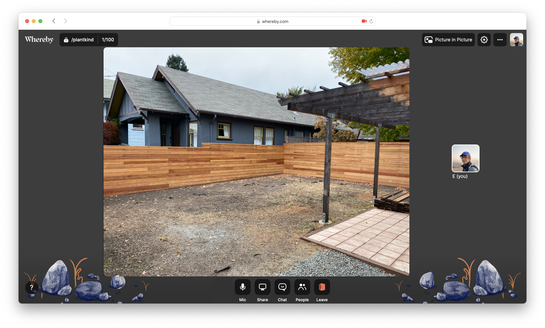Click the 1/100 participant count

click(x=108, y=40)
